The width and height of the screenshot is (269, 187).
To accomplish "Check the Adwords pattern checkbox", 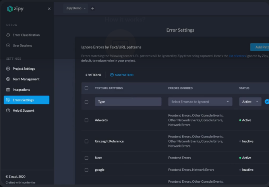I will pos(87,120).
